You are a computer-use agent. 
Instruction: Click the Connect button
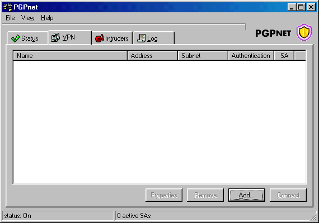click(x=288, y=195)
